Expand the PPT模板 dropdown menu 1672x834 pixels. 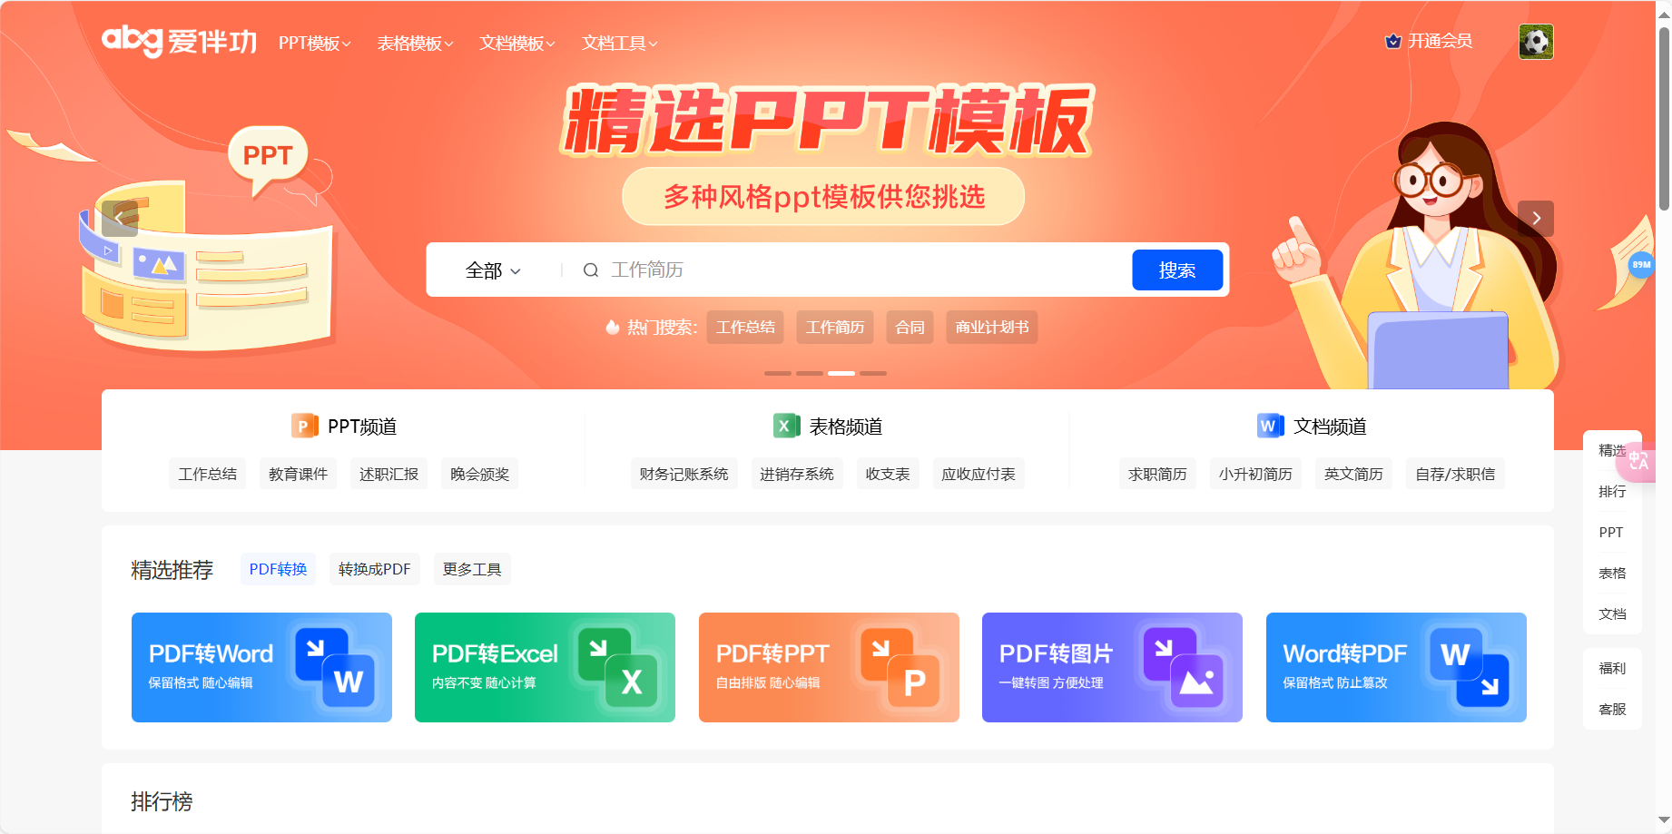(313, 43)
